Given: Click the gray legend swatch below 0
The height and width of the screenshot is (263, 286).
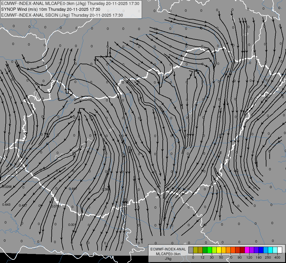Looking at the screenshot, I should click(x=191, y=250).
